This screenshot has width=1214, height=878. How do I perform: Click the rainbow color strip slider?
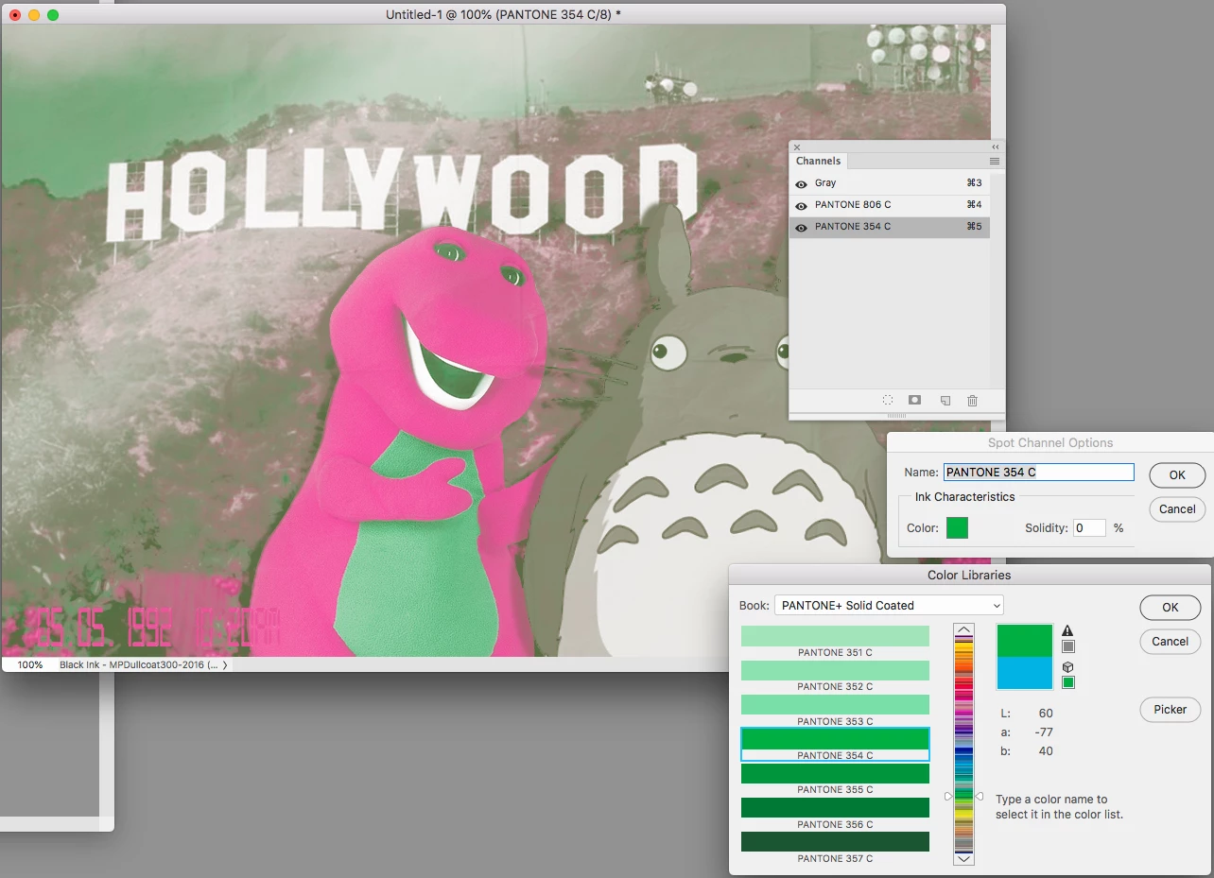tap(963, 745)
